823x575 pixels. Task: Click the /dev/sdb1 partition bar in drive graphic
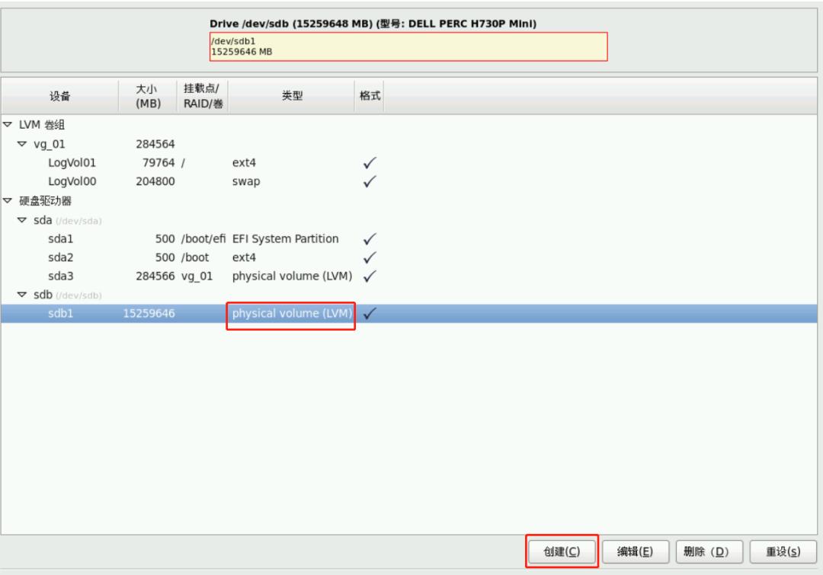(408, 46)
